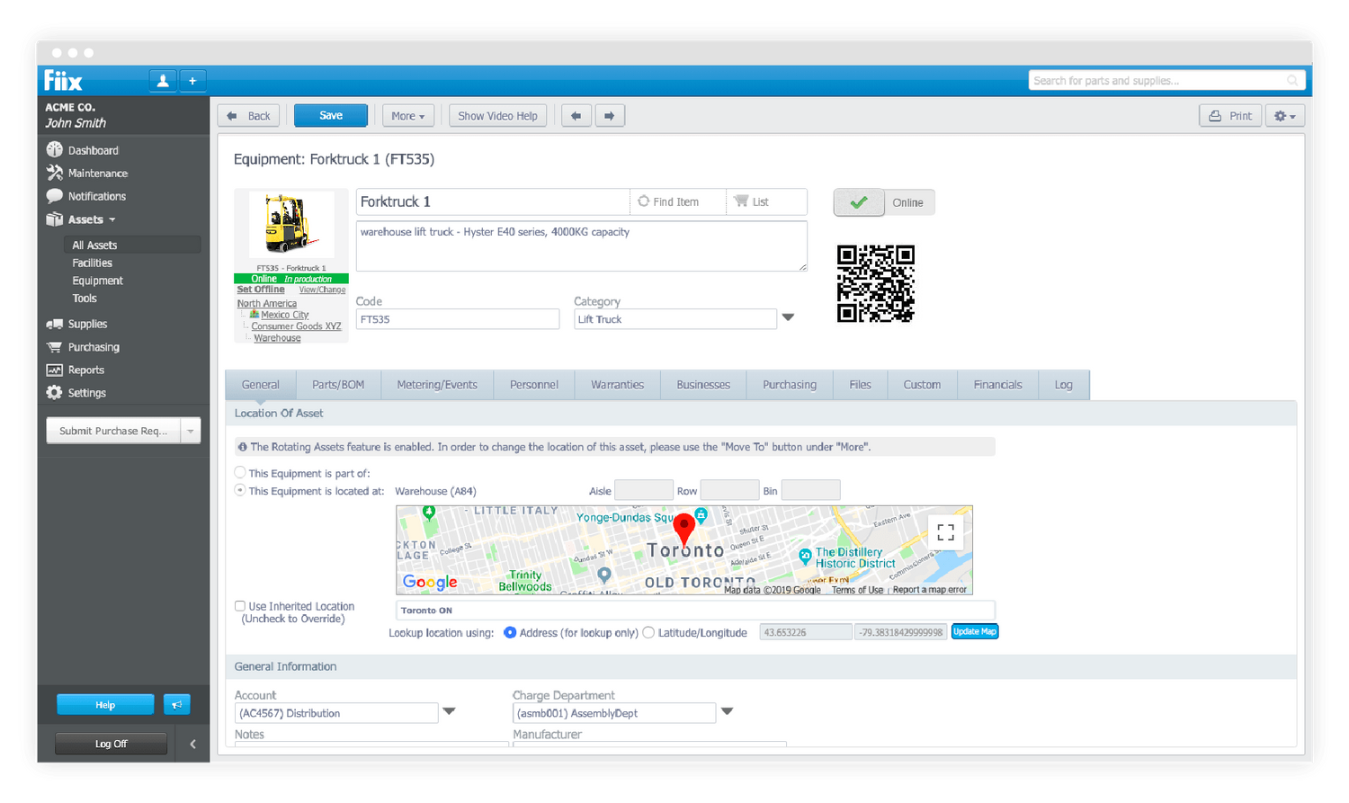Open the Warranties tab
This screenshot has height=803, width=1349.
click(x=617, y=384)
